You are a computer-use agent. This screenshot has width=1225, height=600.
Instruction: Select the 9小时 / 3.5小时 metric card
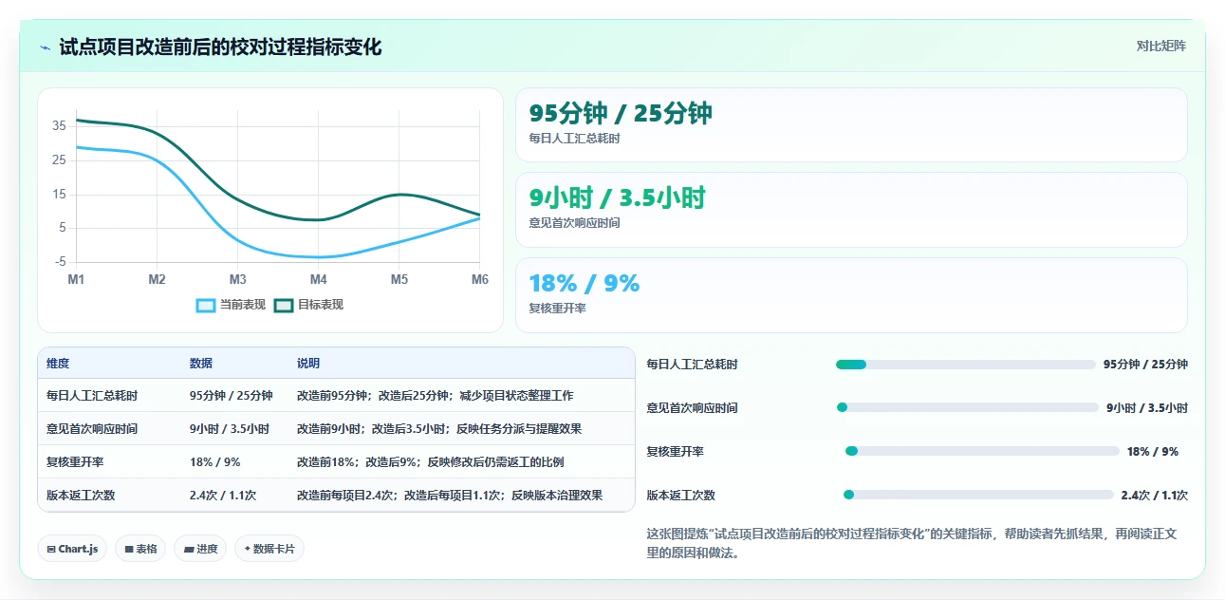[x=851, y=209]
